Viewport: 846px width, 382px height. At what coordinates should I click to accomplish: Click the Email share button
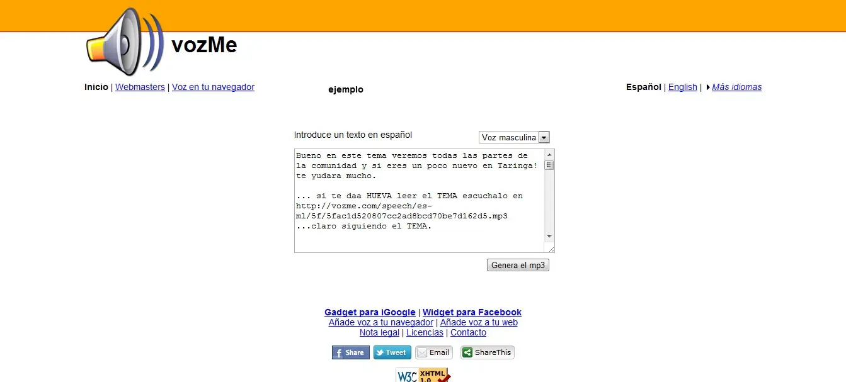[434, 352]
